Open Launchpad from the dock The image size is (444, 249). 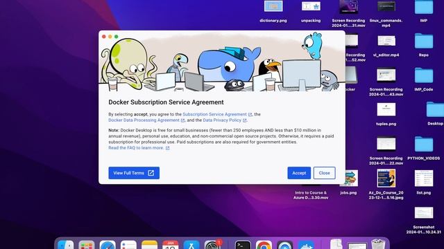pyautogui.click(x=87, y=245)
